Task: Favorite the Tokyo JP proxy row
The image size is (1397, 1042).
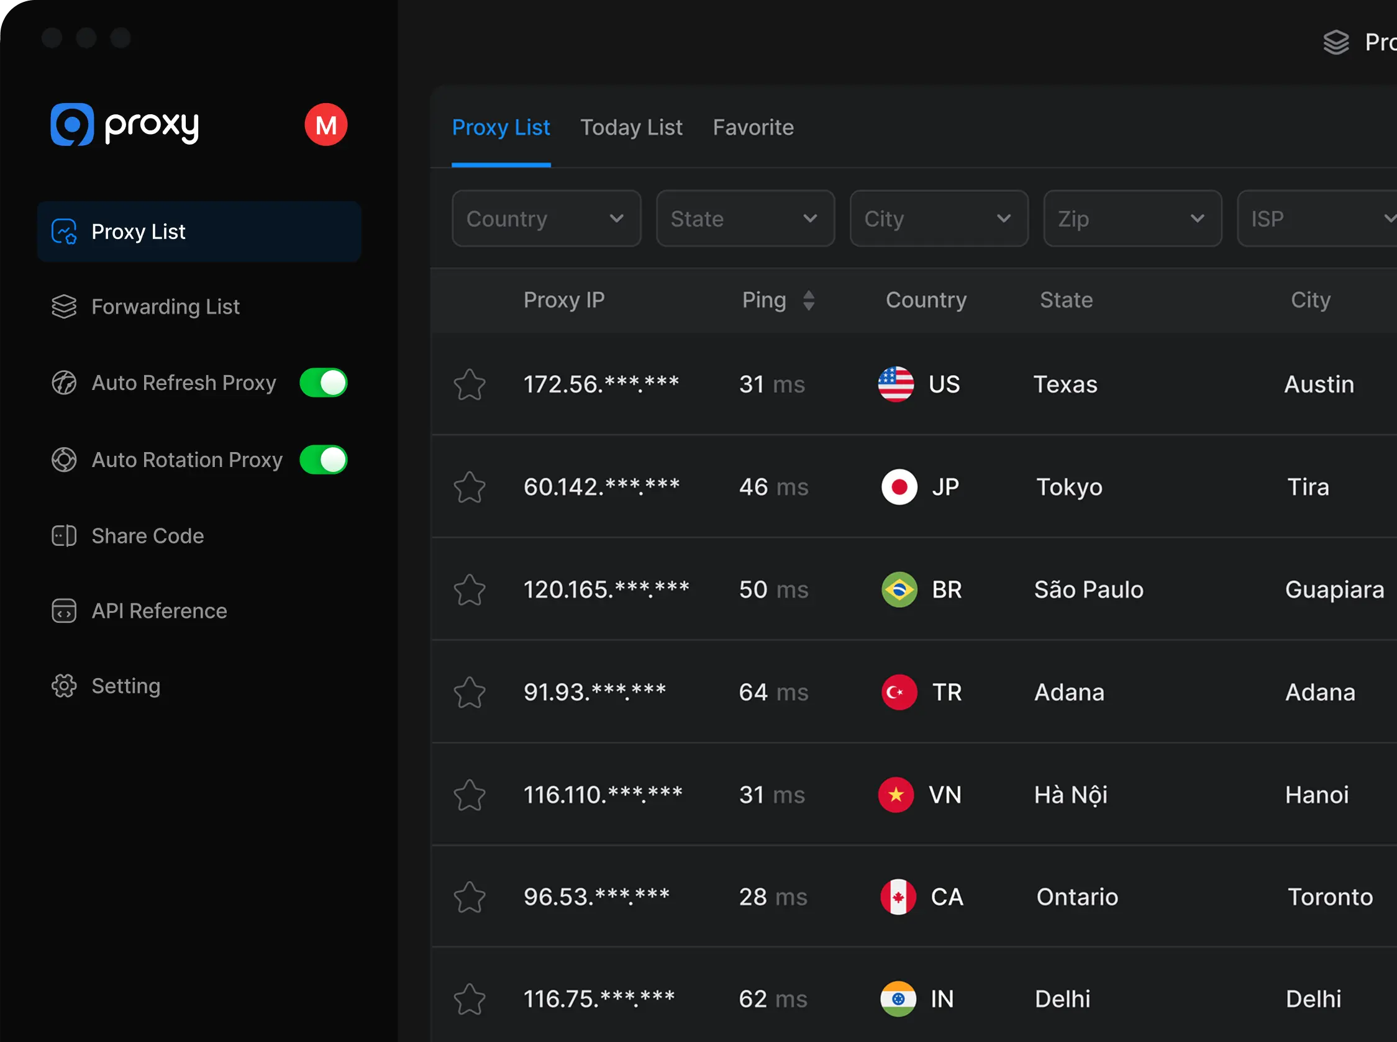Action: (470, 487)
